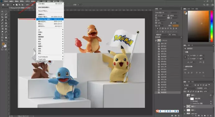Choose menu entry with Shift+Ctrl+R shortcut

[x=50, y=21]
